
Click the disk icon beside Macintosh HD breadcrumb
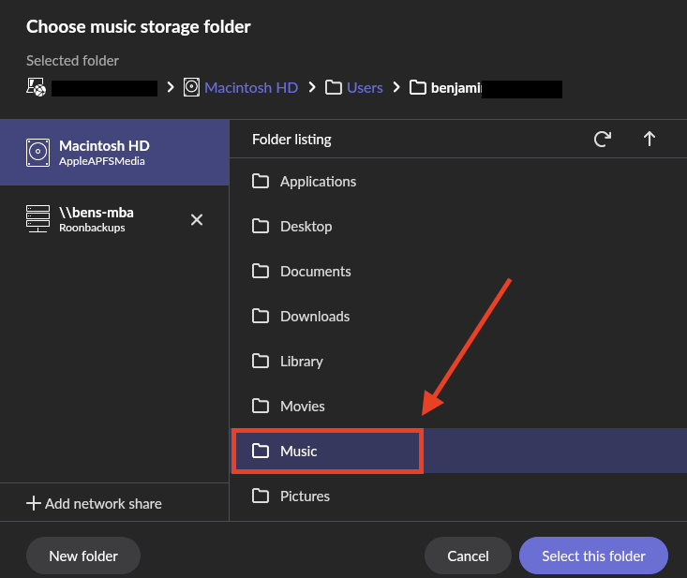[x=191, y=87]
